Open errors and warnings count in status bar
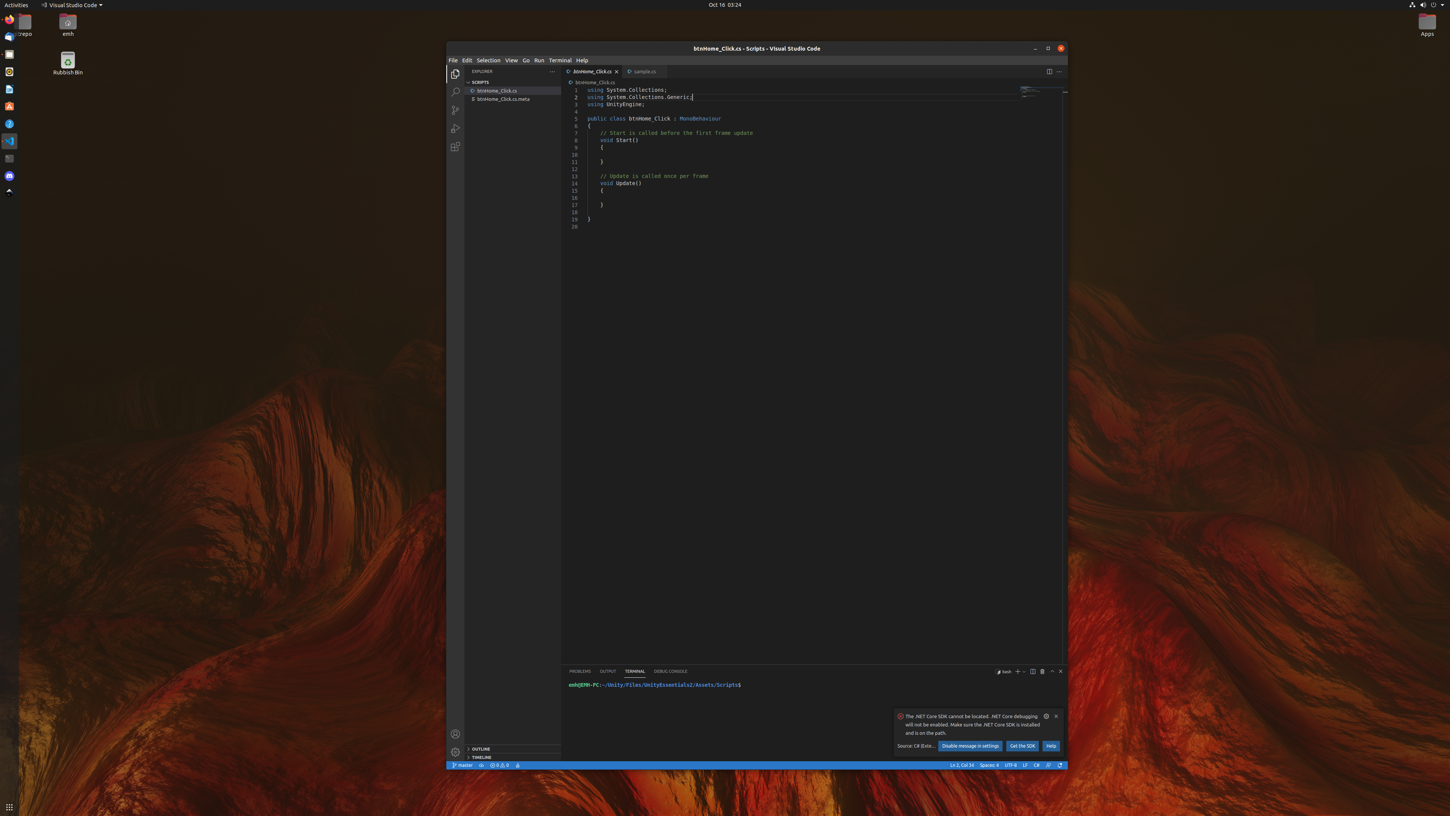1450x816 pixels. [499, 765]
